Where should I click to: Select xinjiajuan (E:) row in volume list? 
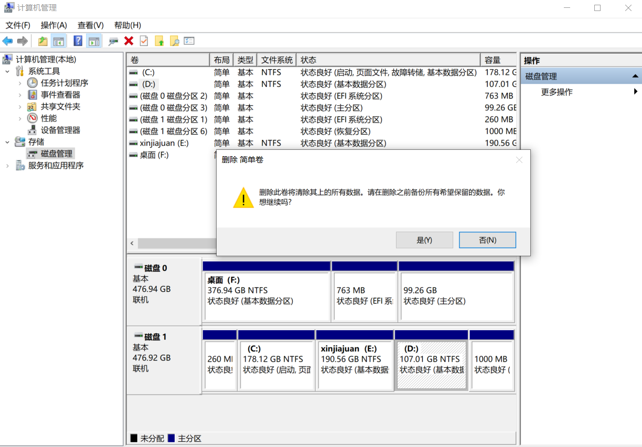coord(323,143)
